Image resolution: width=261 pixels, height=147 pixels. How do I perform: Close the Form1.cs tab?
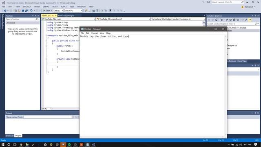pyautogui.click(x=56, y=16)
